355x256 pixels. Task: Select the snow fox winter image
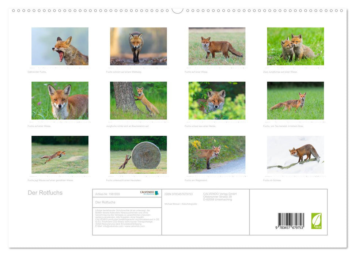click(294, 155)
